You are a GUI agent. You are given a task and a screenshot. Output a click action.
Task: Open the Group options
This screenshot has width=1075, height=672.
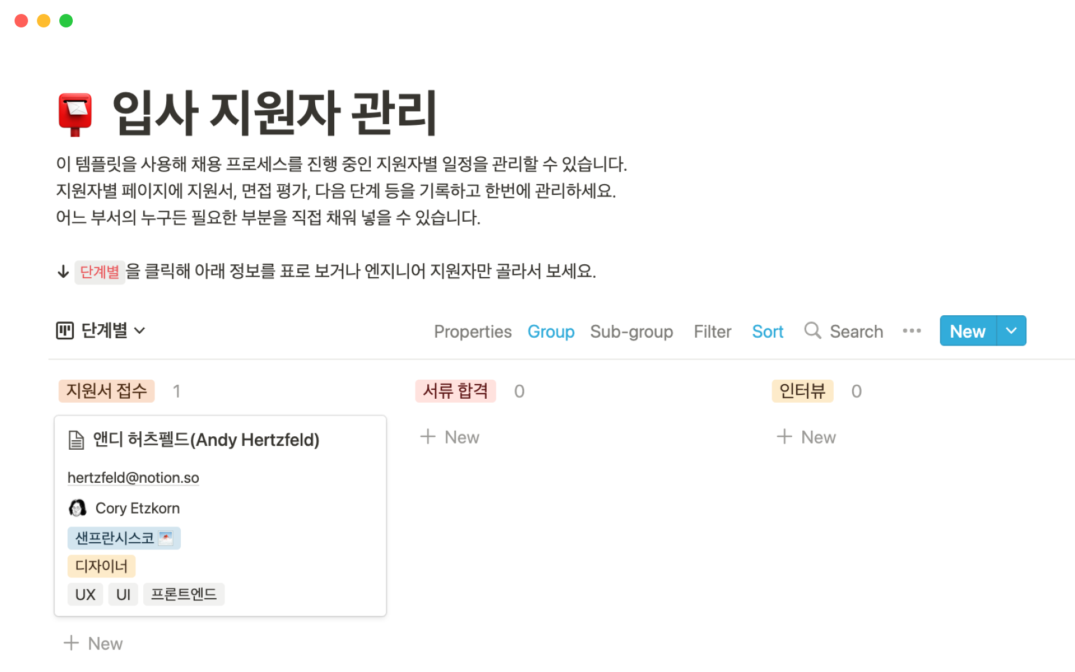coord(550,332)
